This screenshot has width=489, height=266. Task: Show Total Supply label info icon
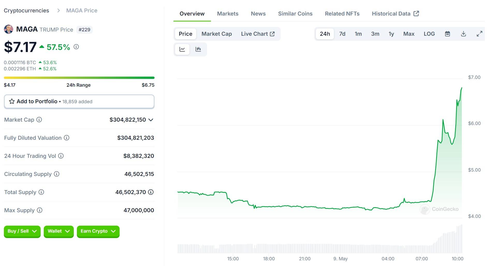[x=41, y=192]
